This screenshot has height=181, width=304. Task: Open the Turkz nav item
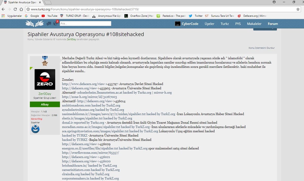tap(225, 24)
